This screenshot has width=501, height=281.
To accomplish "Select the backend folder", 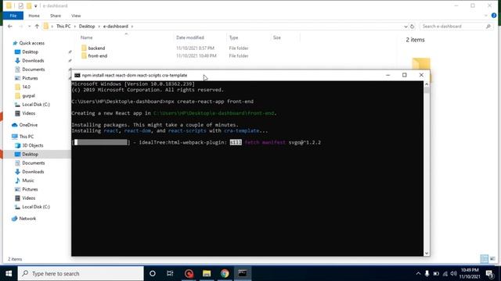I will click(x=96, y=48).
